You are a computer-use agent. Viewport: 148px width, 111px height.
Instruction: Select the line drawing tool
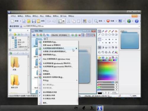click(x=99, y=35)
